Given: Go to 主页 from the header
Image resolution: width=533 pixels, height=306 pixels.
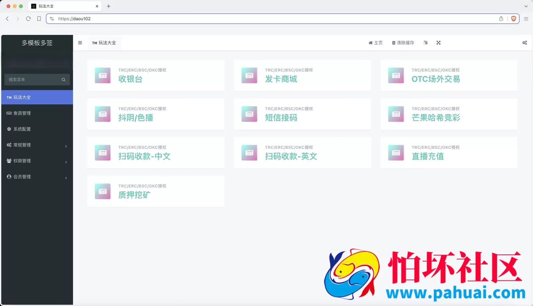Looking at the screenshot, I should point(375,43).
